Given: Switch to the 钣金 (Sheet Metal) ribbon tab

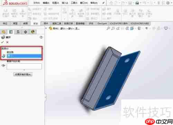Looking at the screenshot, I should coord(35,24).
